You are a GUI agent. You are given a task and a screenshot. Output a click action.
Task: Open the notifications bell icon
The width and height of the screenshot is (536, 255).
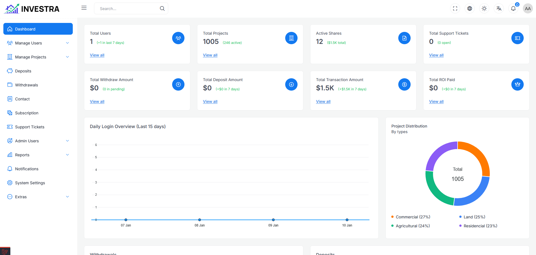point(513,8)
